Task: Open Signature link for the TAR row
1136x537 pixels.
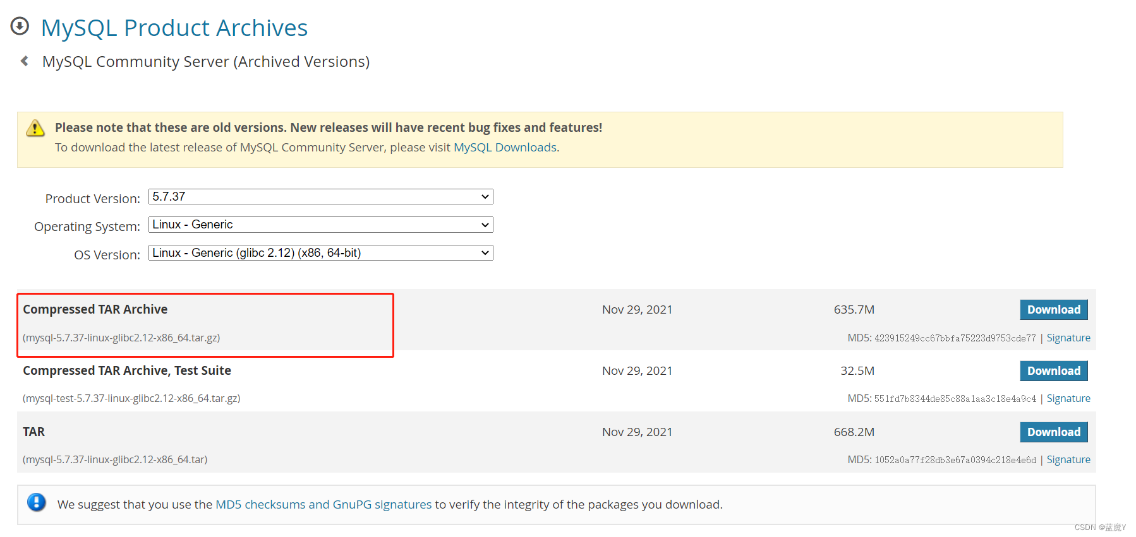Action: coord(1068,459)
